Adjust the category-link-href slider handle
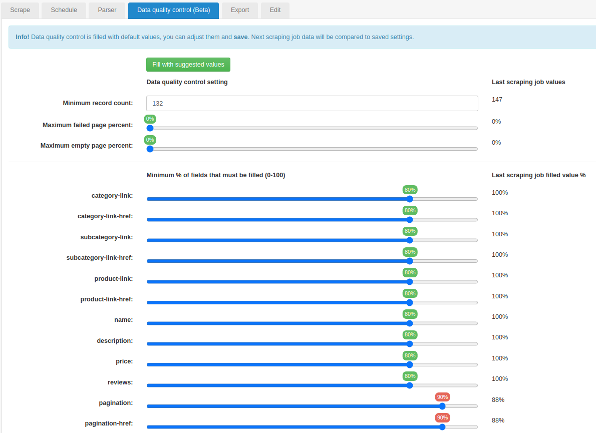 pos(410,219)
